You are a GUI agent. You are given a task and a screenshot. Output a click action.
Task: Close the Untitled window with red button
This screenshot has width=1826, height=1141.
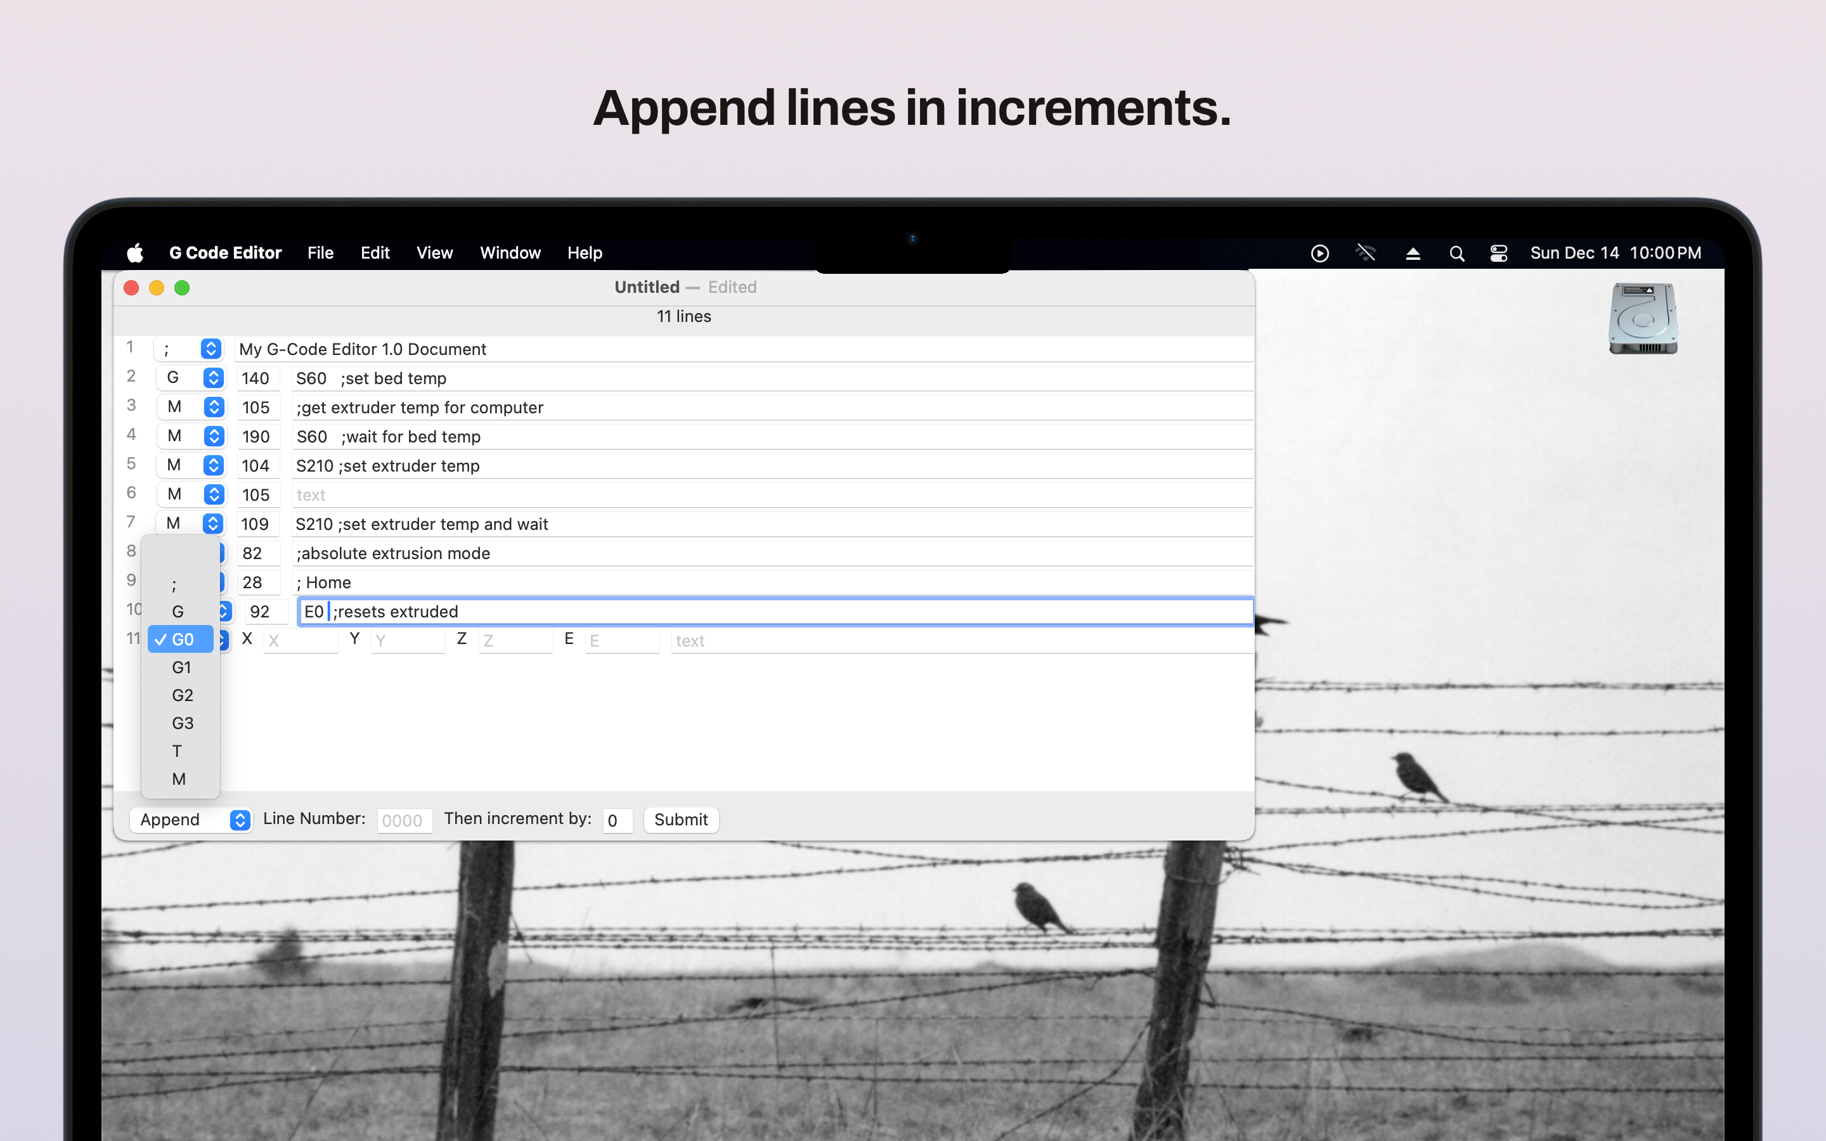pyautogui.click(x=131, y=288)
